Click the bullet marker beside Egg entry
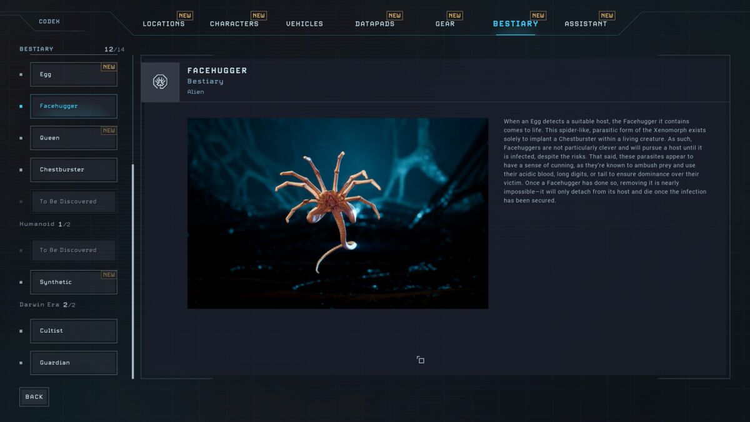The image size is (750, 422). point(21,74)
